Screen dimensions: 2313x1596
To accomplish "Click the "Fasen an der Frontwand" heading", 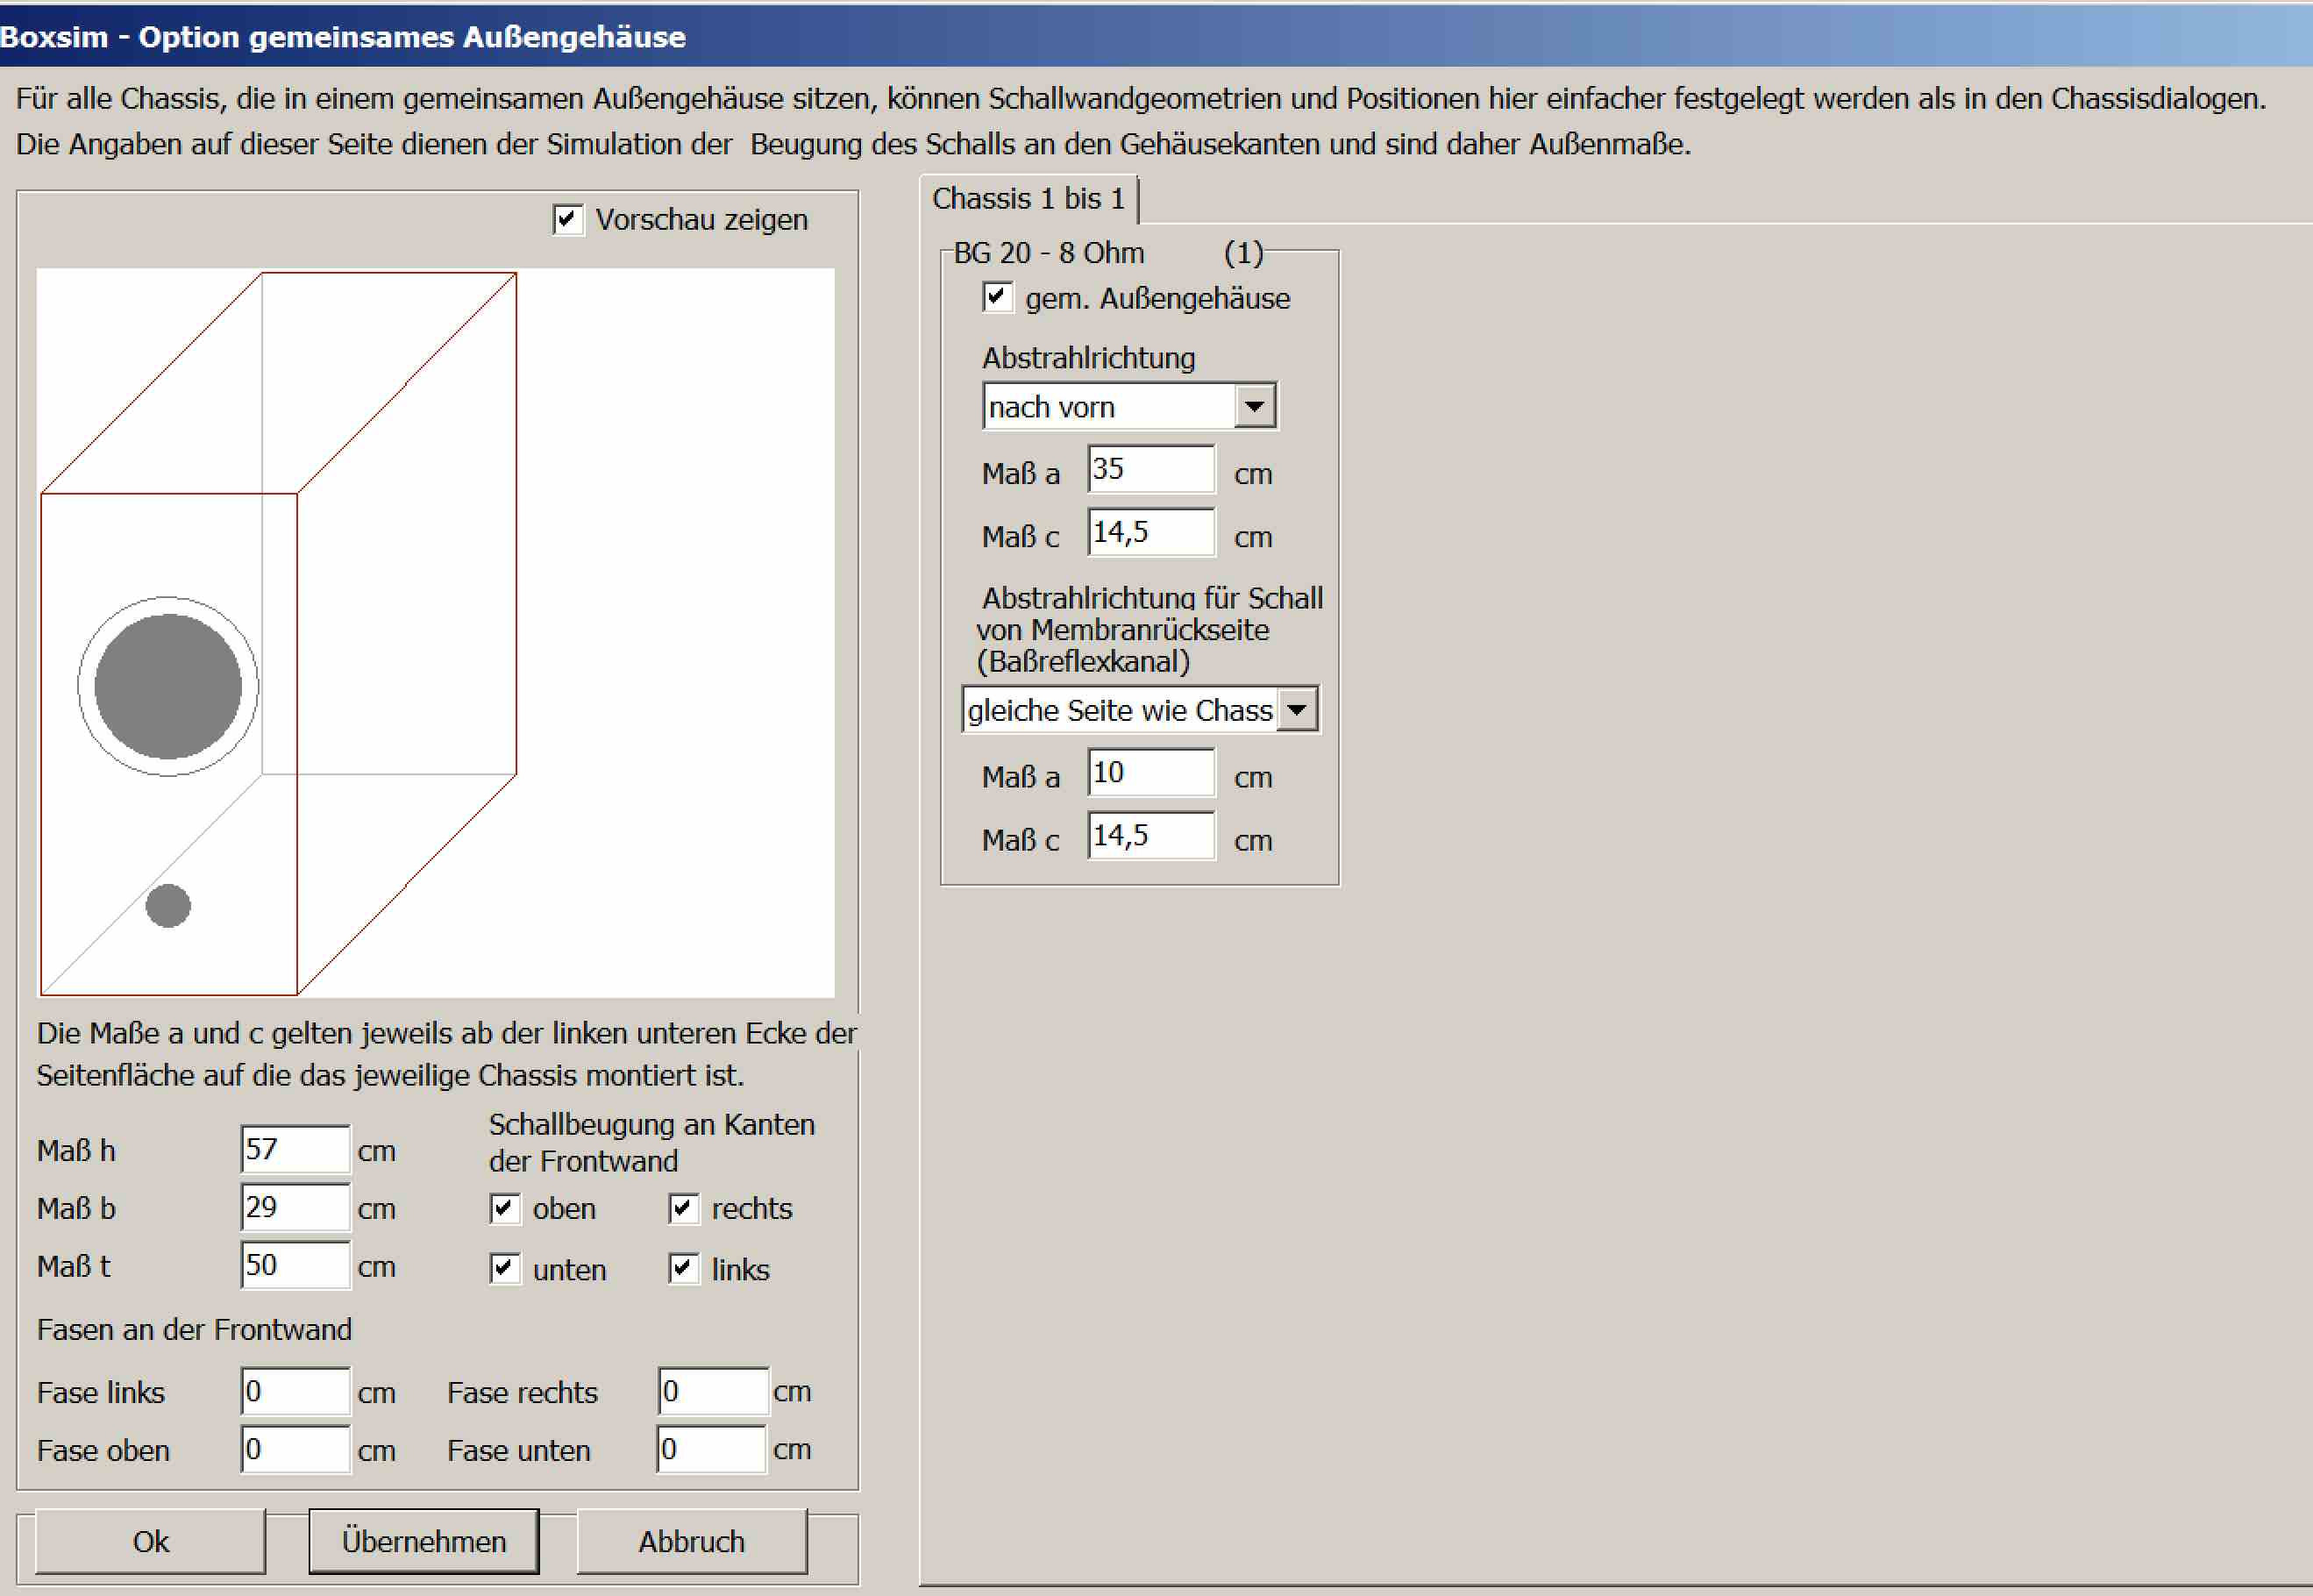I will (194, 1329).
